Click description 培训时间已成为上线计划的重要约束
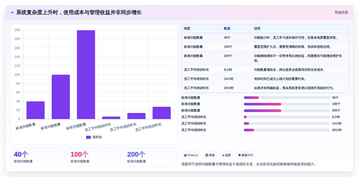Image resolution: width=359 pixels, height=177 pixels. click(x=281, y=79)
